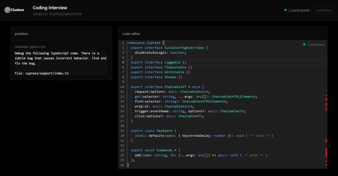Click keystrokeDelay on line 20
This screenshot has width=338, height=176.
tap(196, 136)
